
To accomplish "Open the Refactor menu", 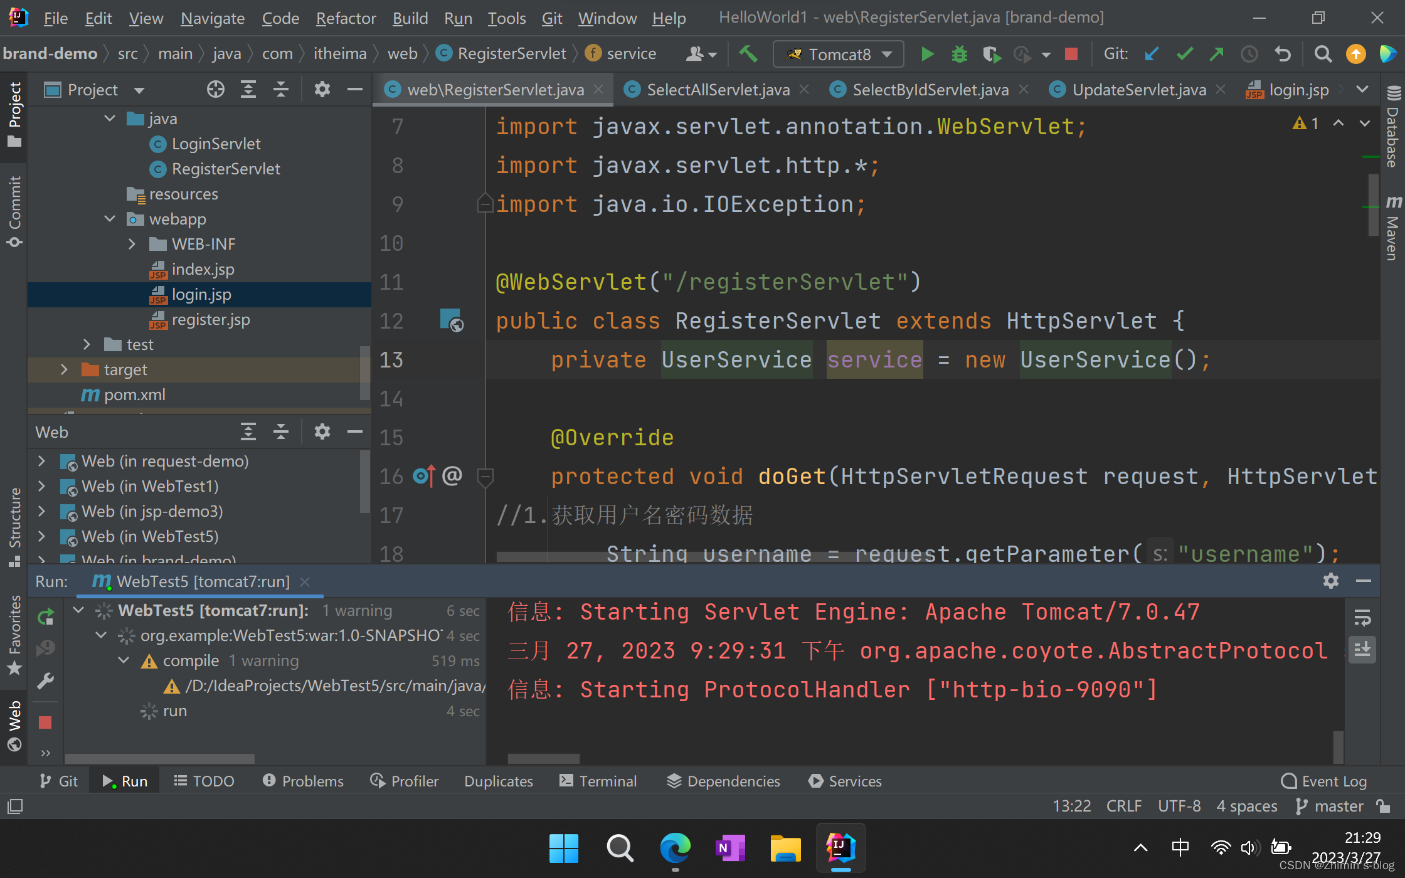I will pyautogui.click(x=346, y=18).
